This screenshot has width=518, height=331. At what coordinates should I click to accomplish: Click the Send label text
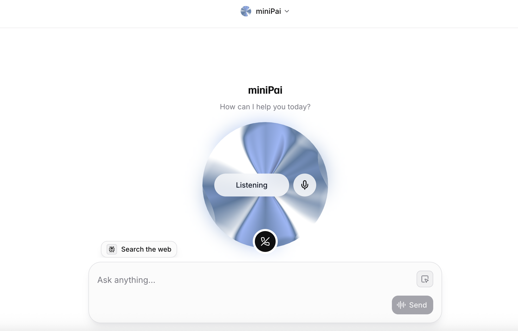point(418,305)
